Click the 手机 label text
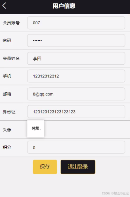 coord(7,76)
